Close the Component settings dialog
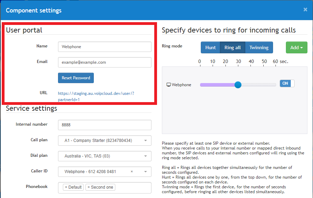Viewport: 313px width, 198px height. click(305, 10)
